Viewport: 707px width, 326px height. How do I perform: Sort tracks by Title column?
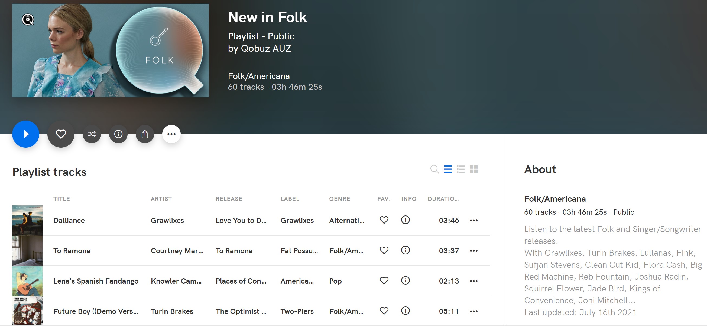click(61, 199)
